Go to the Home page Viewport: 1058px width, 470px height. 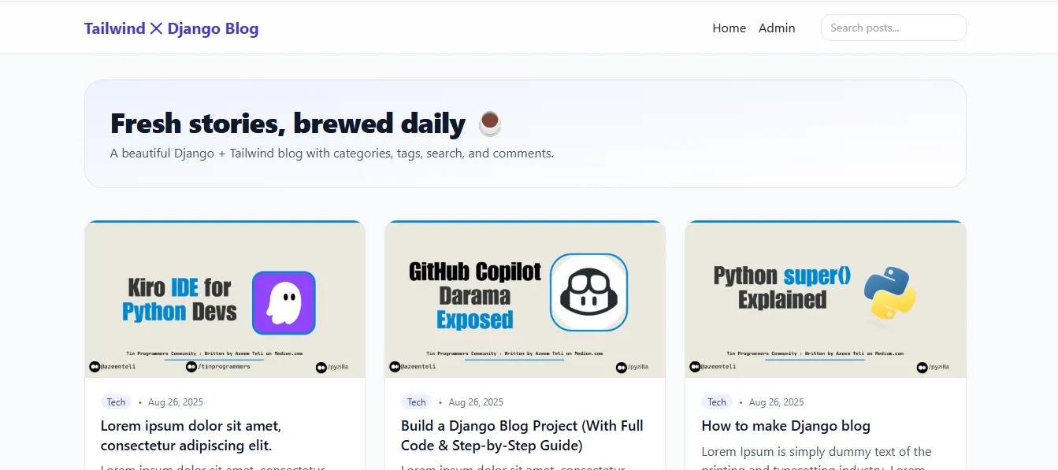coord(729,28)
